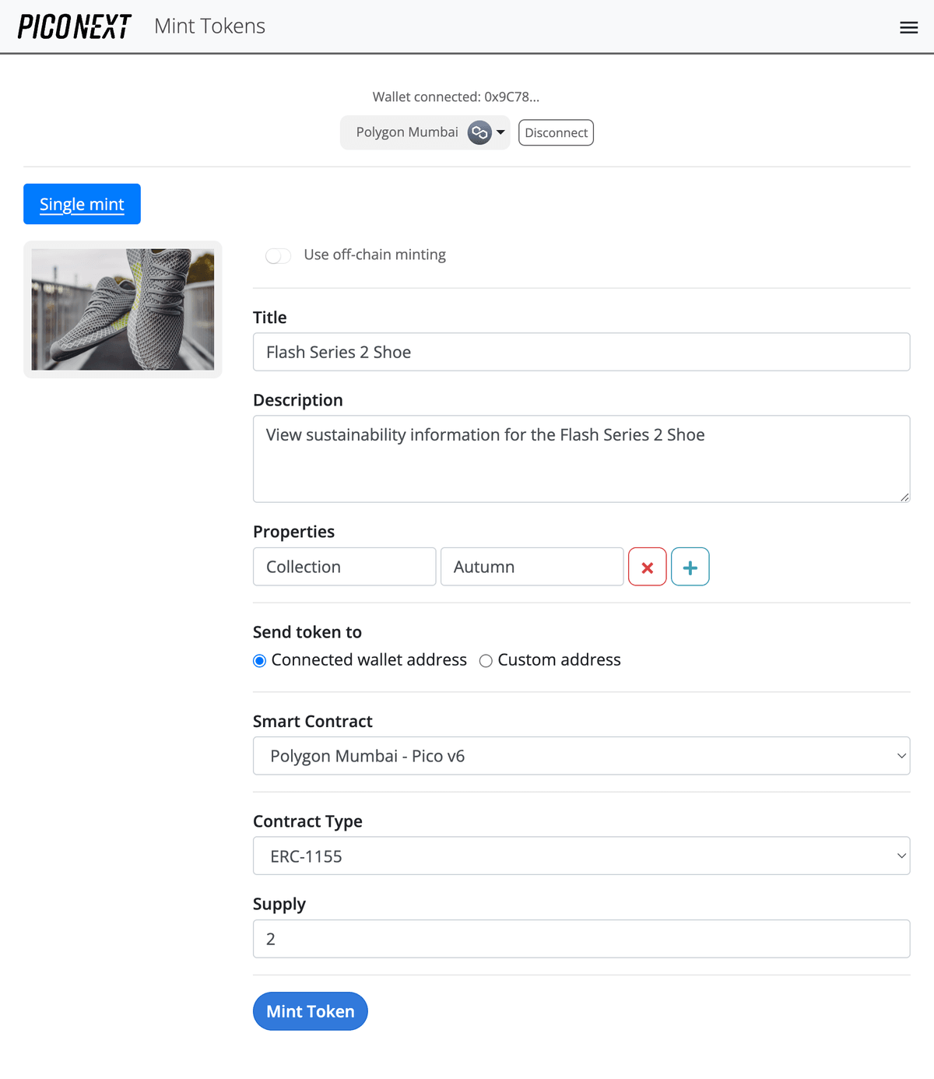Click the description box resize grip

[x=904, y=496]
